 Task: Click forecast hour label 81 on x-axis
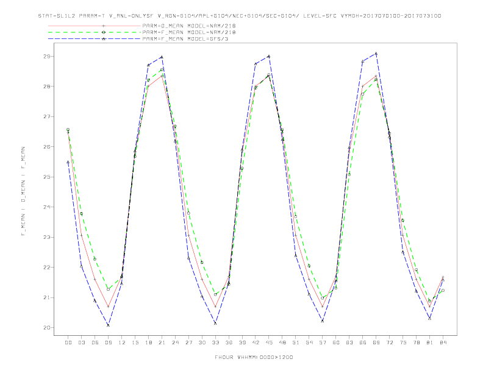[430, 343]
